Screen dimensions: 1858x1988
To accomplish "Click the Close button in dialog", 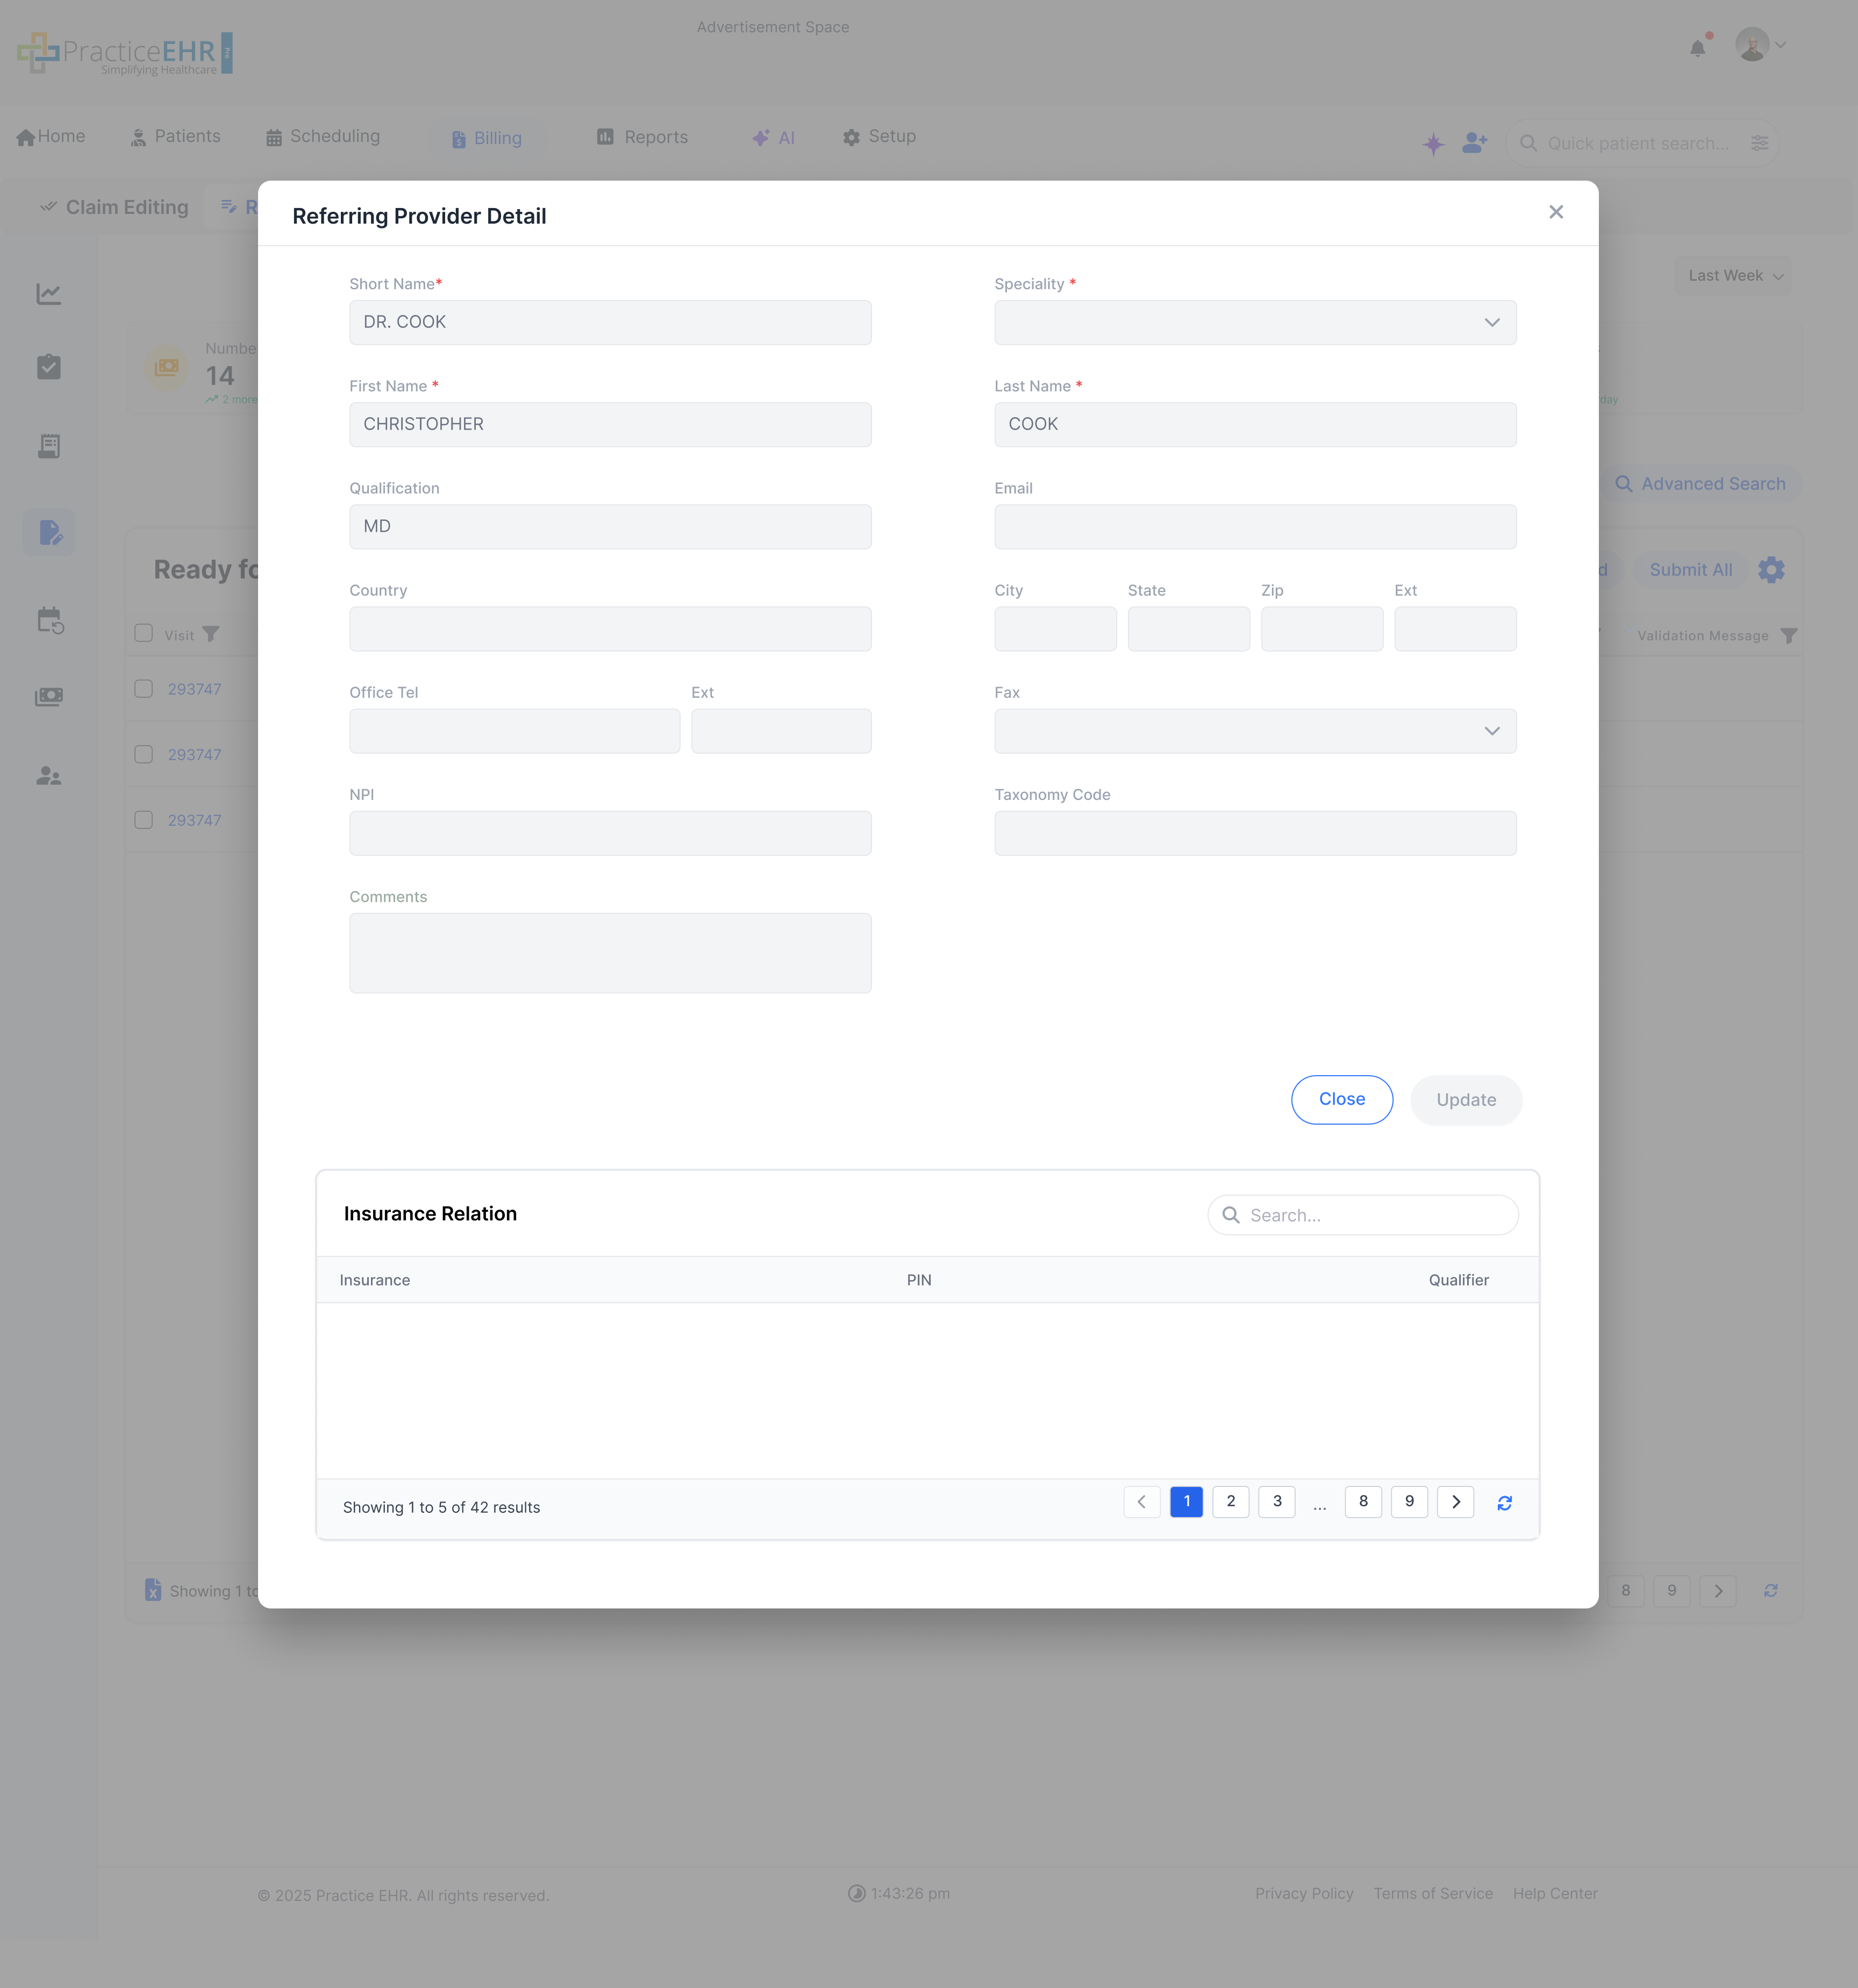I will [x=1341, y=1099].
